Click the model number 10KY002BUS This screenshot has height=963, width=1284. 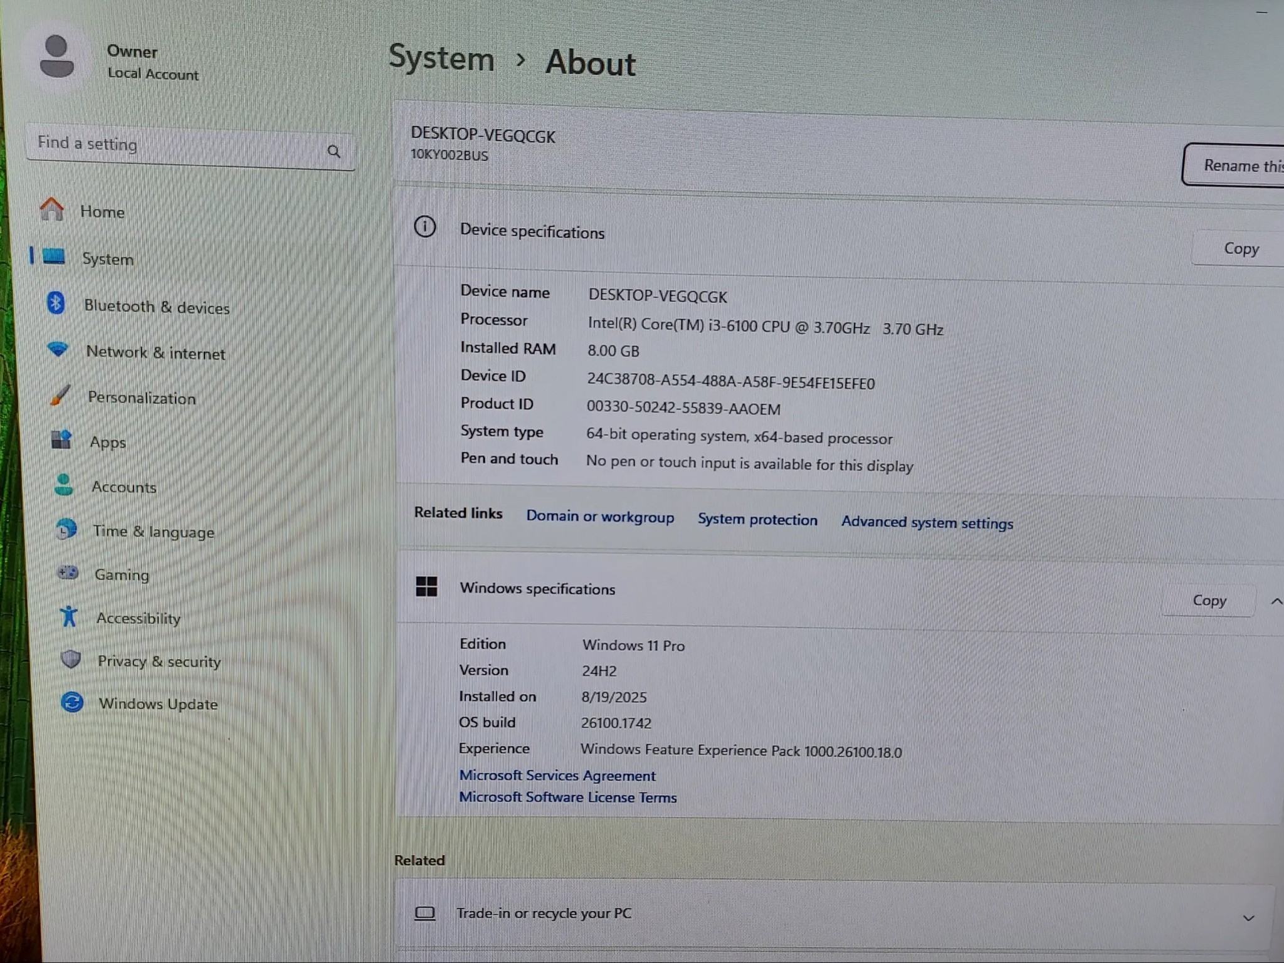[x=450, y=155]
